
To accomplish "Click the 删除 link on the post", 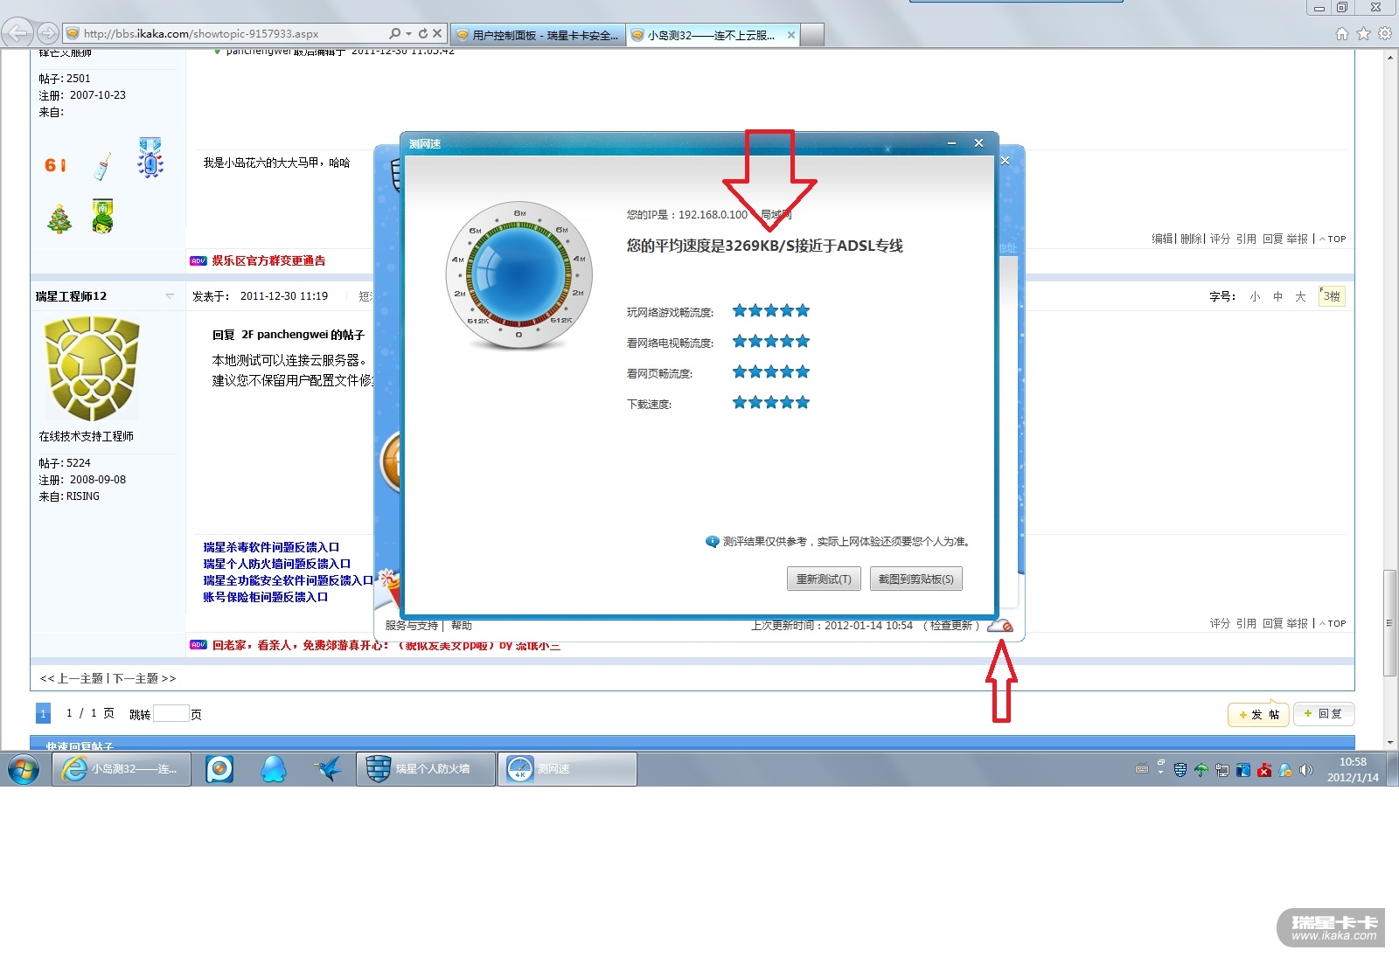I will pos(1191,239).
